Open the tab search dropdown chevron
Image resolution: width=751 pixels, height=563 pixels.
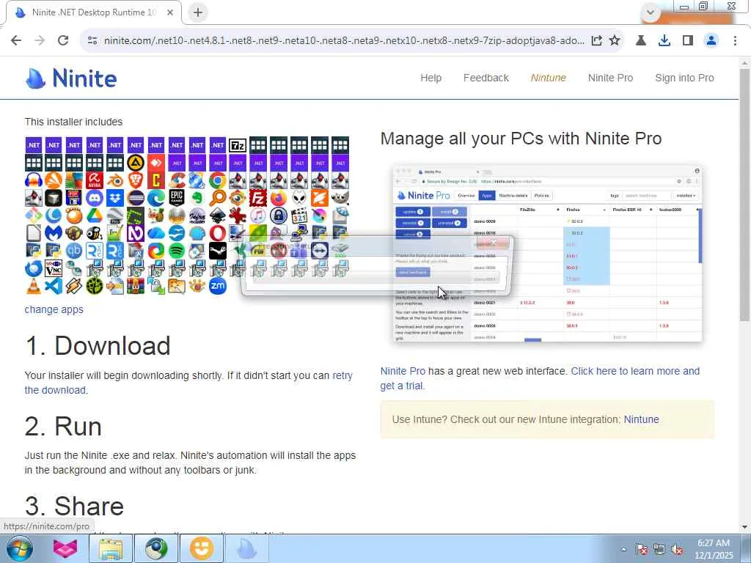point(651,12)
